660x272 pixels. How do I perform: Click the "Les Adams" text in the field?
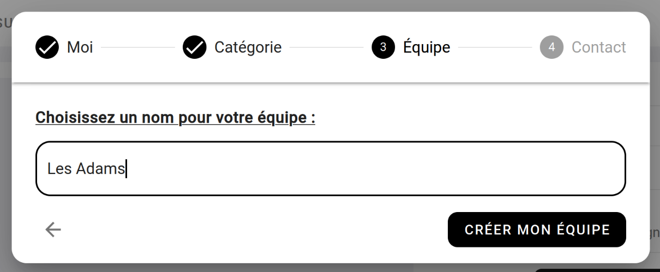point(86,169)
